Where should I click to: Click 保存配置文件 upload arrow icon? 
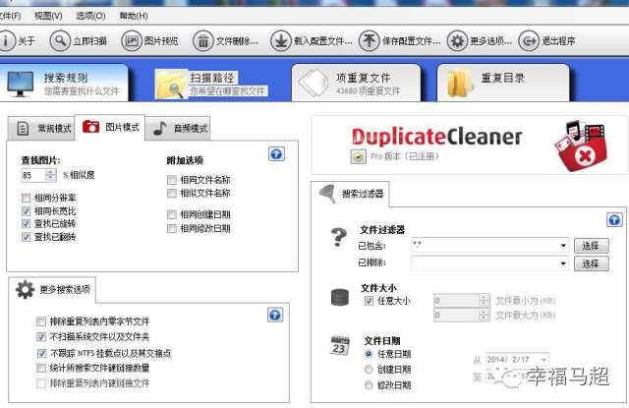[369, 41]
